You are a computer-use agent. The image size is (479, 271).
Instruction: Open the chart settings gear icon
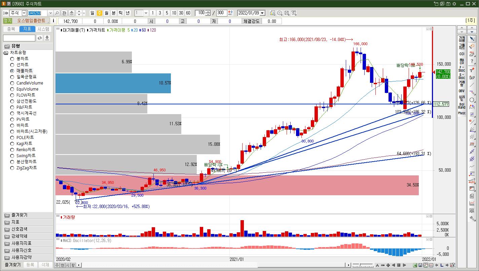(280, 13)
